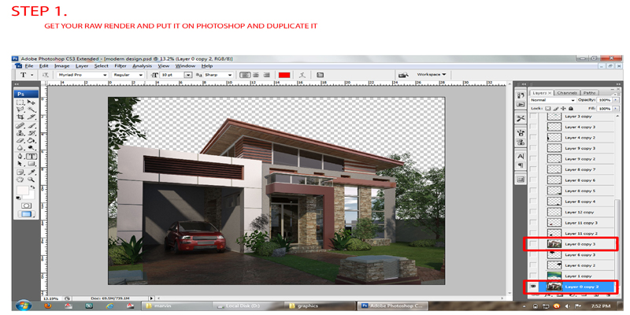This screenshot has height=315, width=630.
Task: Select the Layer 4 copy 3 thumbnail
Action: 554,126
